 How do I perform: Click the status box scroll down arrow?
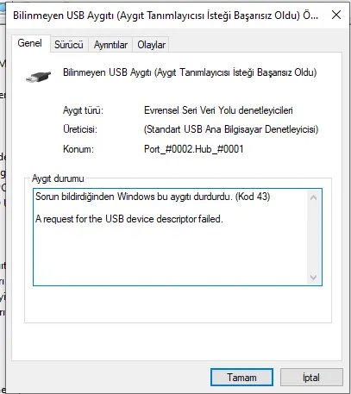314,277
